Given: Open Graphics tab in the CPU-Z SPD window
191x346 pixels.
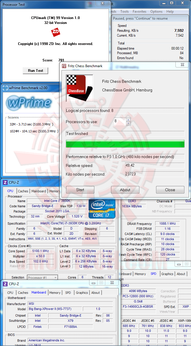Looking at the screenshot, I should (167, 274).
